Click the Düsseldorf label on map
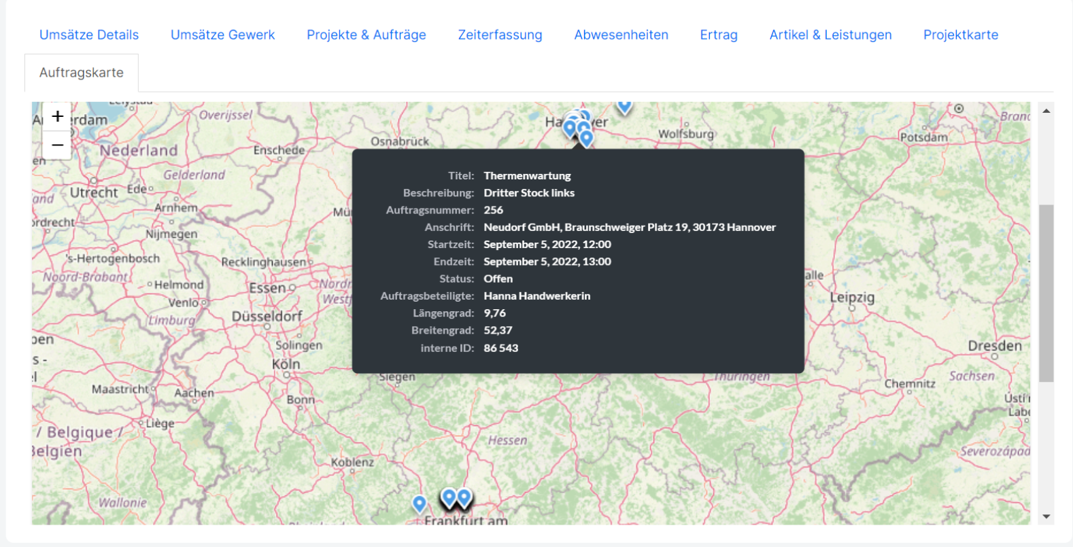Viewport: 1073px width, 547px height. pyautogui.click(x=267, y=317)
